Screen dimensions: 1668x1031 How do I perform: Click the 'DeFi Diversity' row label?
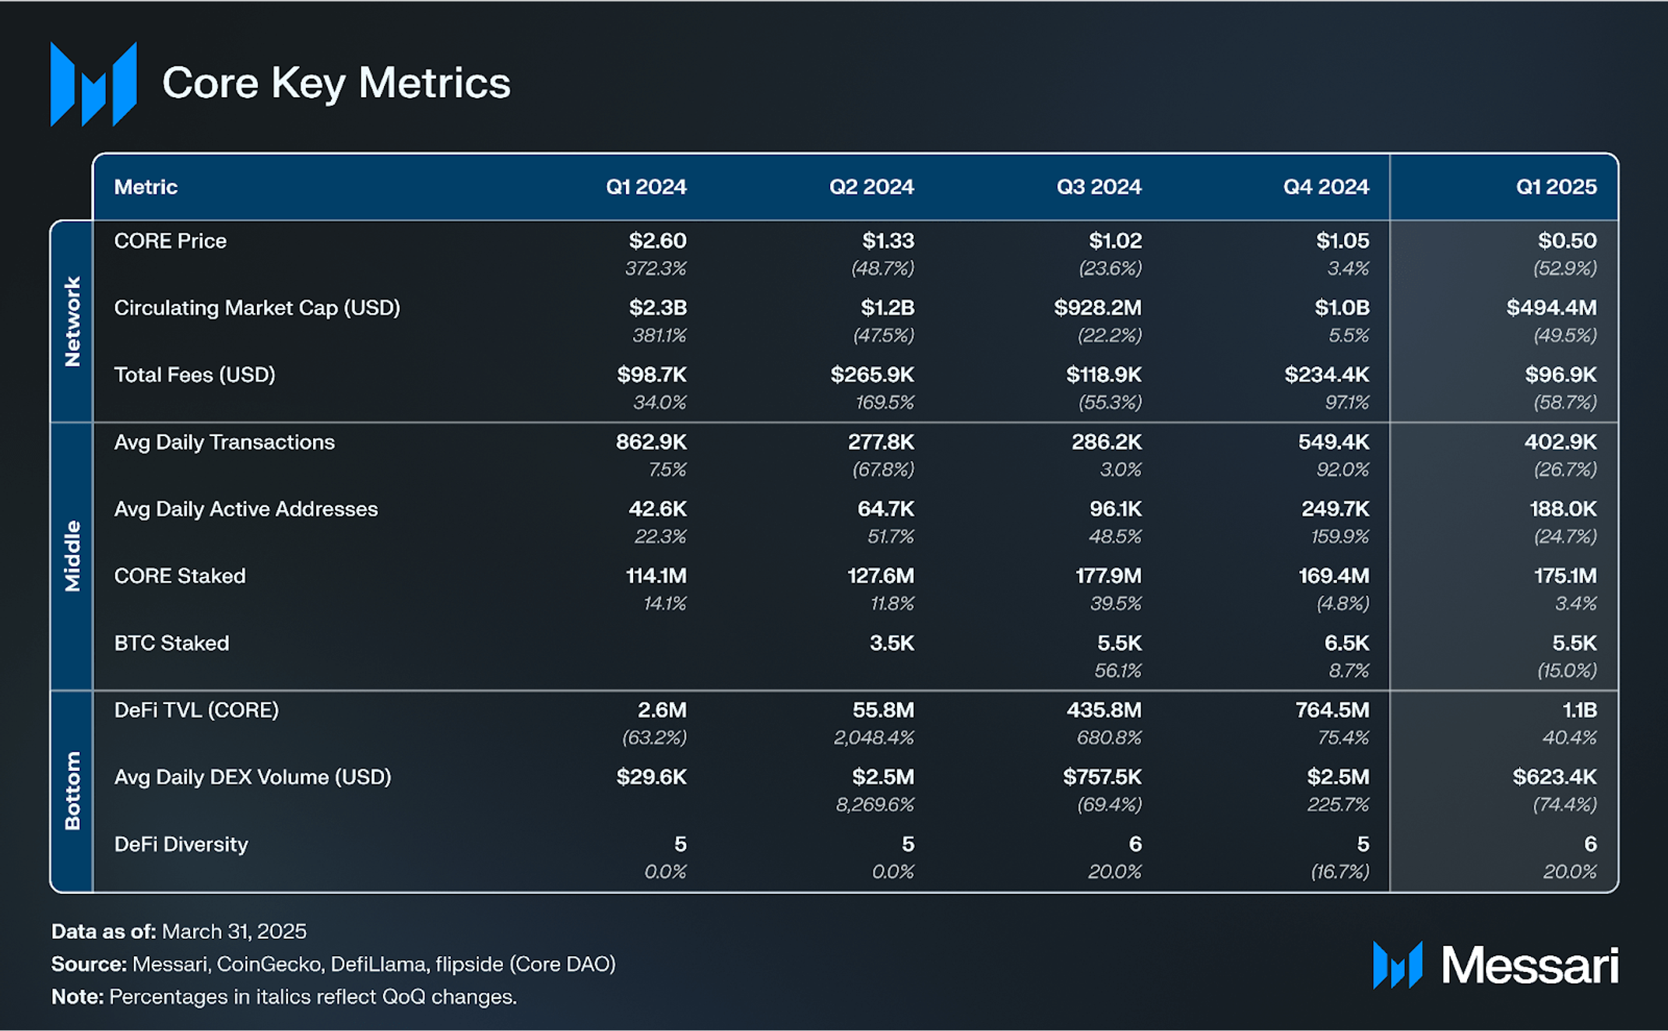pos(181,844)
